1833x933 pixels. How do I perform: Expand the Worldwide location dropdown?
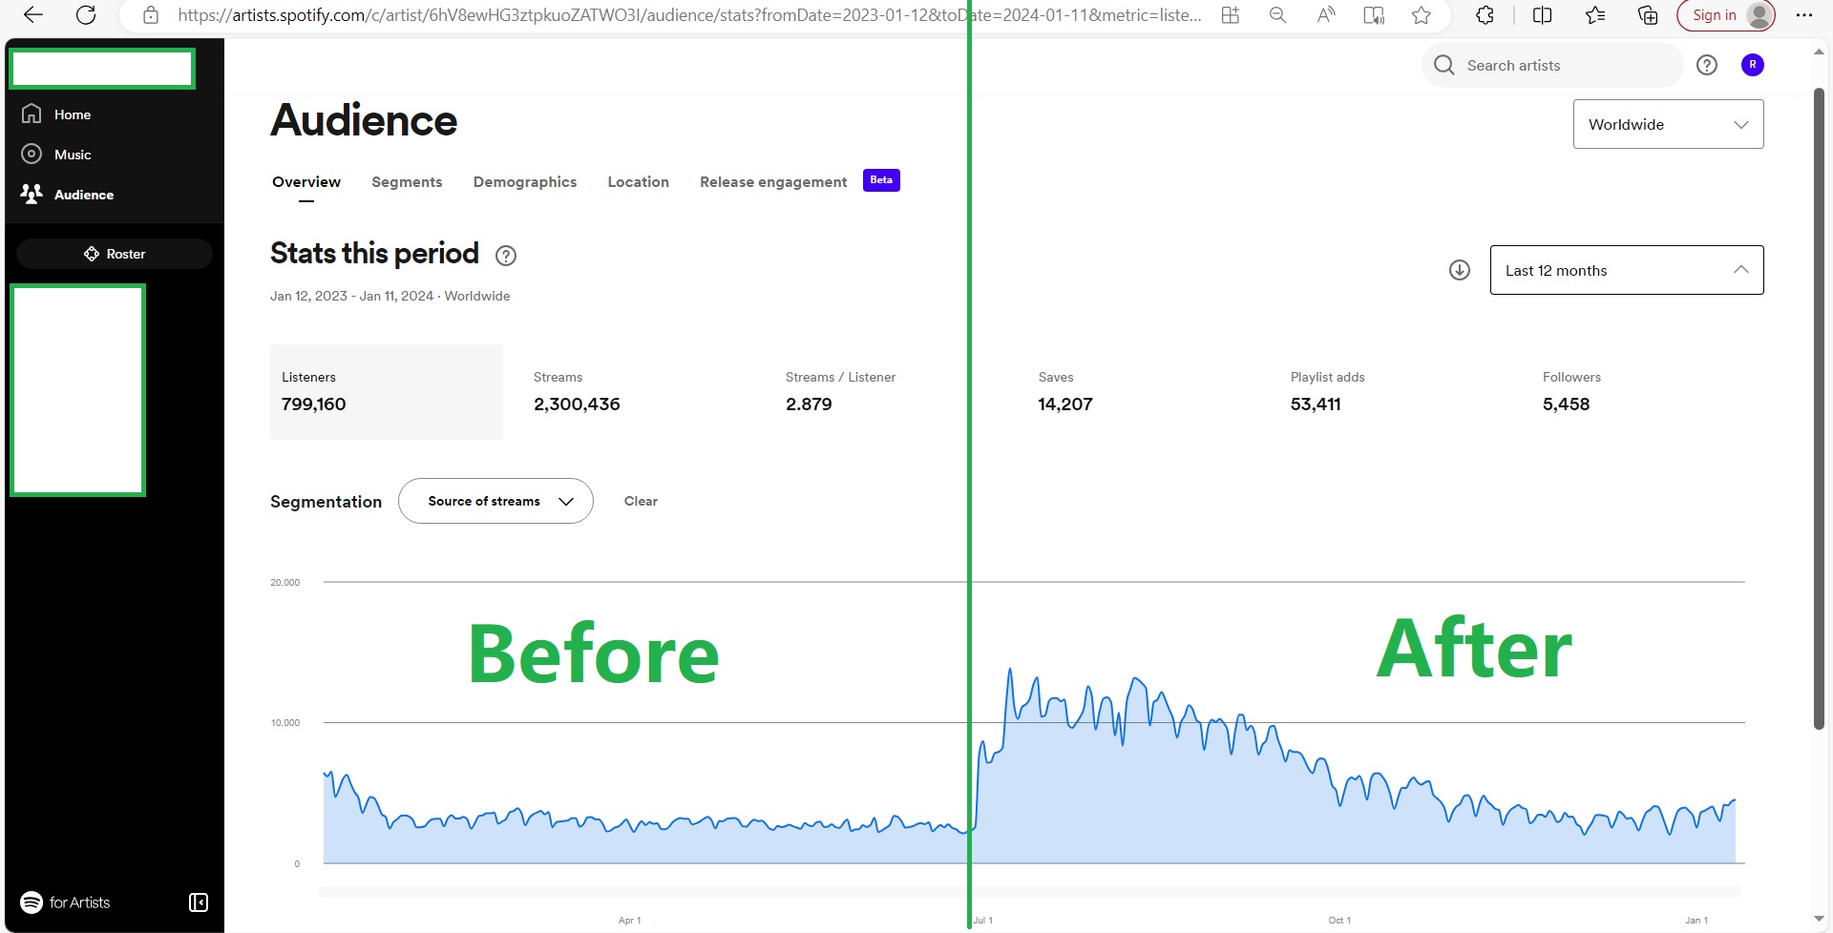pos(1667,124)
